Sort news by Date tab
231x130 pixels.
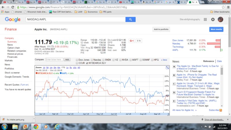(219, 61)
